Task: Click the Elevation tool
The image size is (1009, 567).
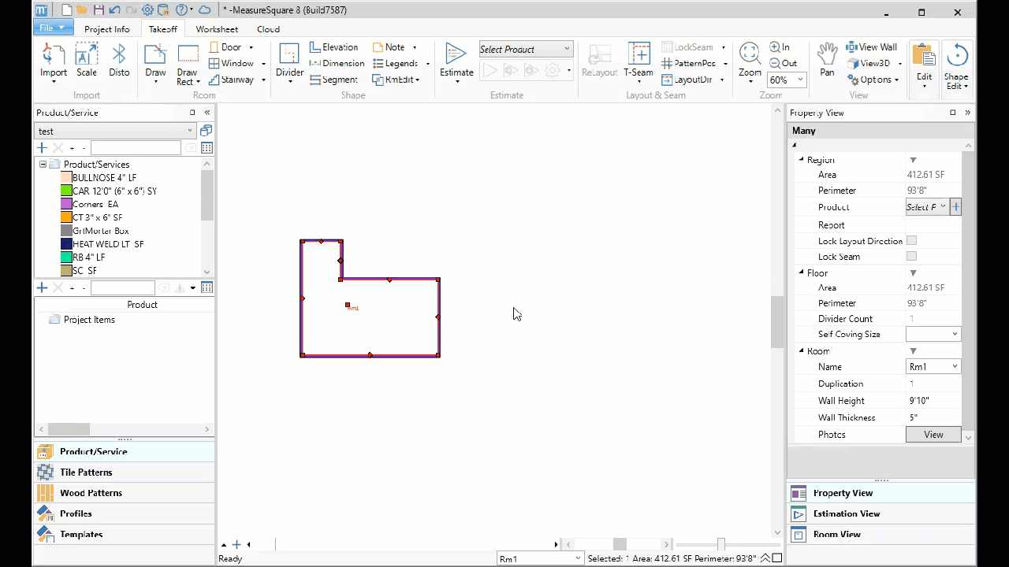Action: [334, 47]
